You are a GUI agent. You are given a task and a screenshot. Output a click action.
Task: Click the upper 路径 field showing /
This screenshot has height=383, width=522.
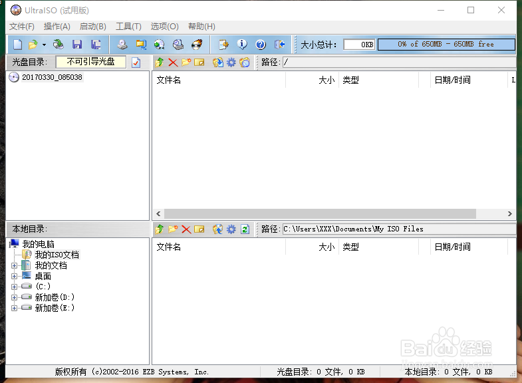click(x=400, y=63)
